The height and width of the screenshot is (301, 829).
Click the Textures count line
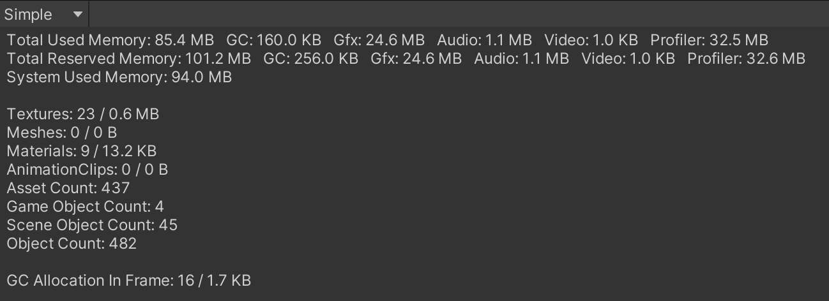tap(82, 114)
